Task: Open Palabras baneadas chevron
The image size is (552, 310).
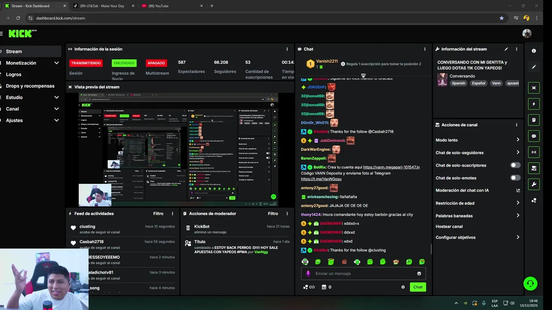Action: pyautogui.click(x=518, y=216)
